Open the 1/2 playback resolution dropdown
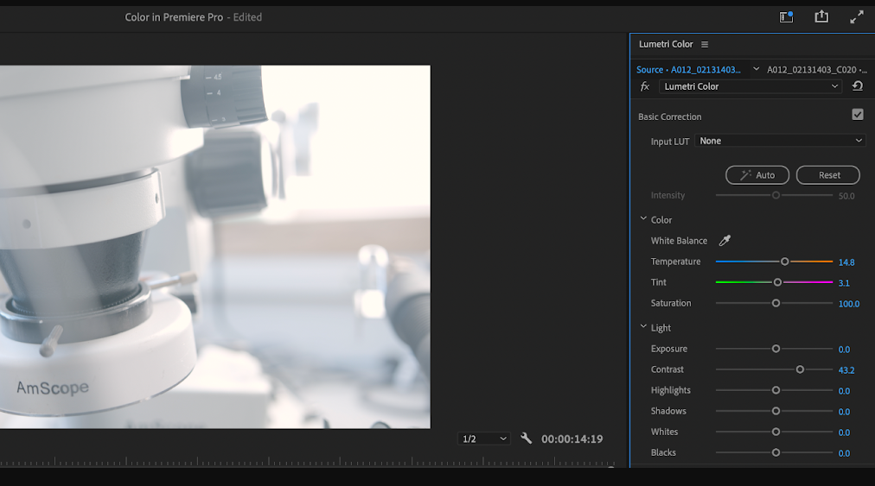 [484, 439]
